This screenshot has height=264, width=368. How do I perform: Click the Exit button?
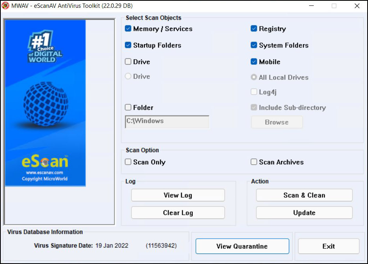[329, 246]
